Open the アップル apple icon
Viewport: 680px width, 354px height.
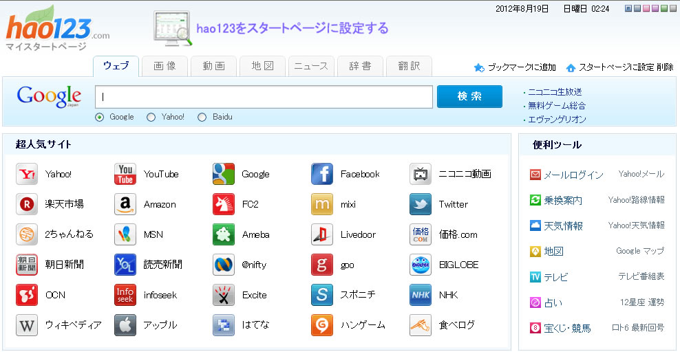pyautogui.click(x=125, y=325)
